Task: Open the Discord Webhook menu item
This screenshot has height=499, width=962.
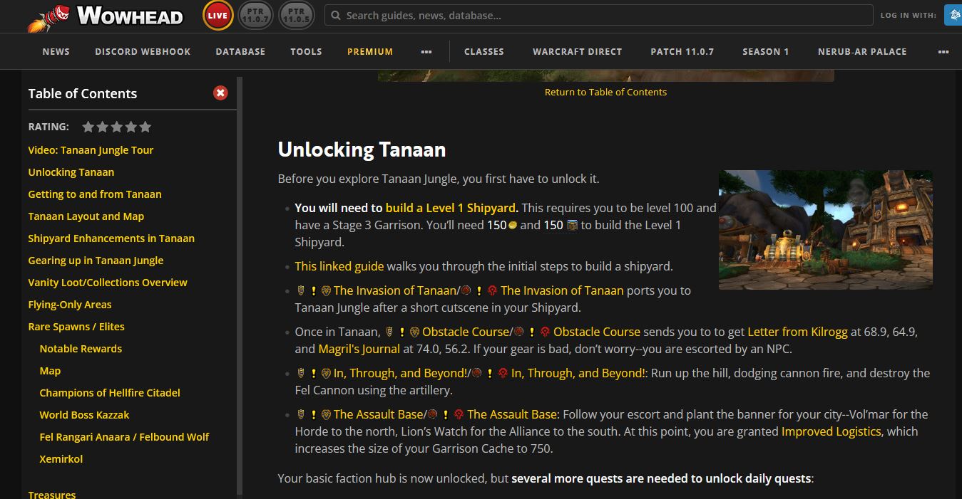Action: 143,51
